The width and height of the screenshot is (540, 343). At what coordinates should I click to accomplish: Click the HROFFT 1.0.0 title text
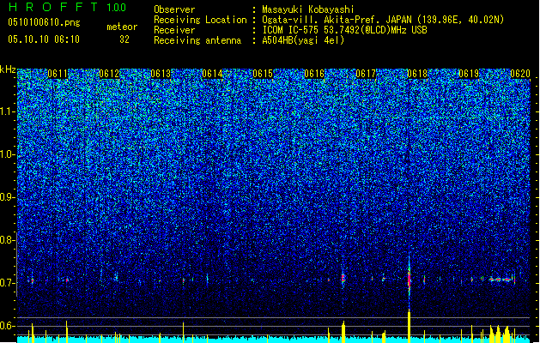(68, 7)
